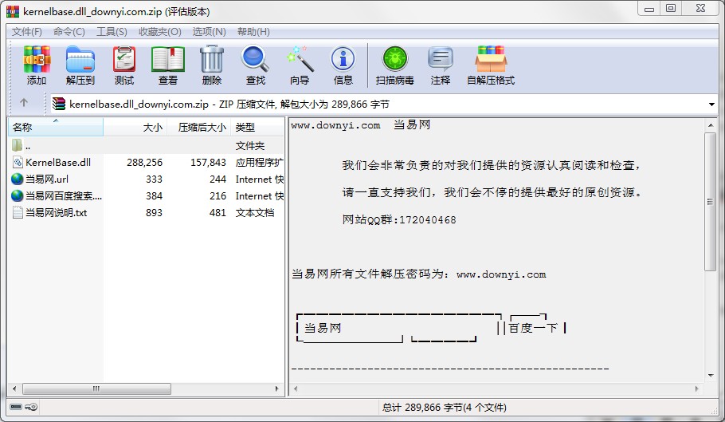This screenshot has width=725, height=422.
Task: Select the KernelBase.dll file name
Action: click(x=58, y=163)
